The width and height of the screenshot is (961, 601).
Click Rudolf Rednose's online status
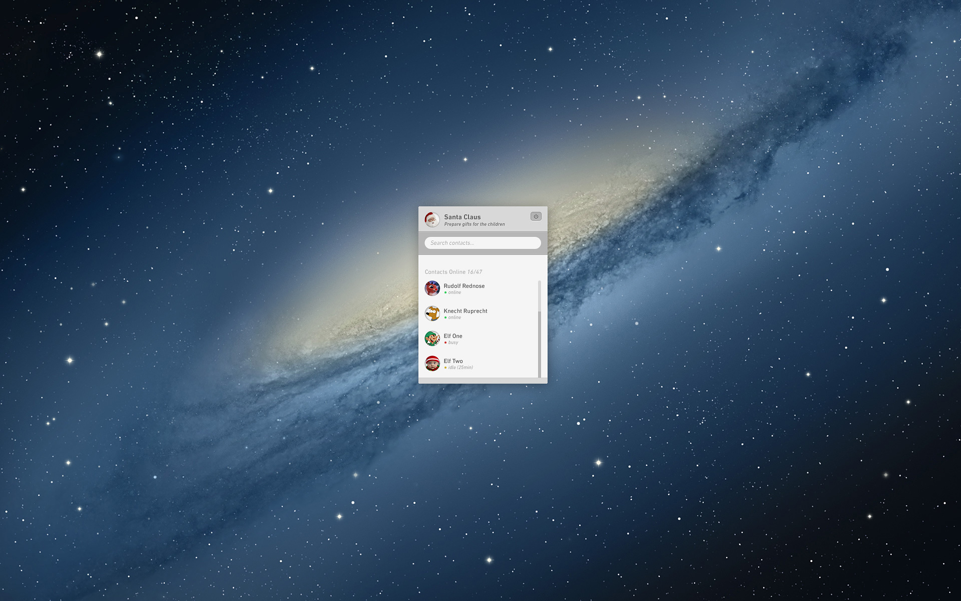452,292
